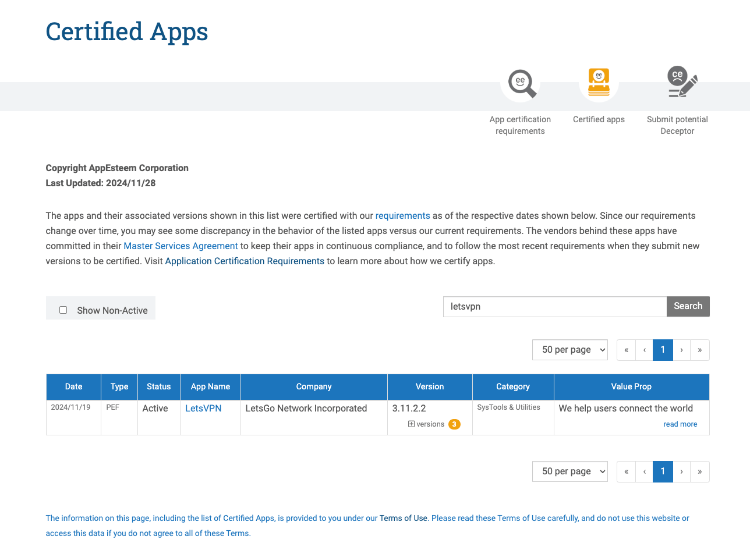This screenshot has width=750, height=557.
Task: Click the orange 3 versions badge
Action: click(x=454, y=424)
